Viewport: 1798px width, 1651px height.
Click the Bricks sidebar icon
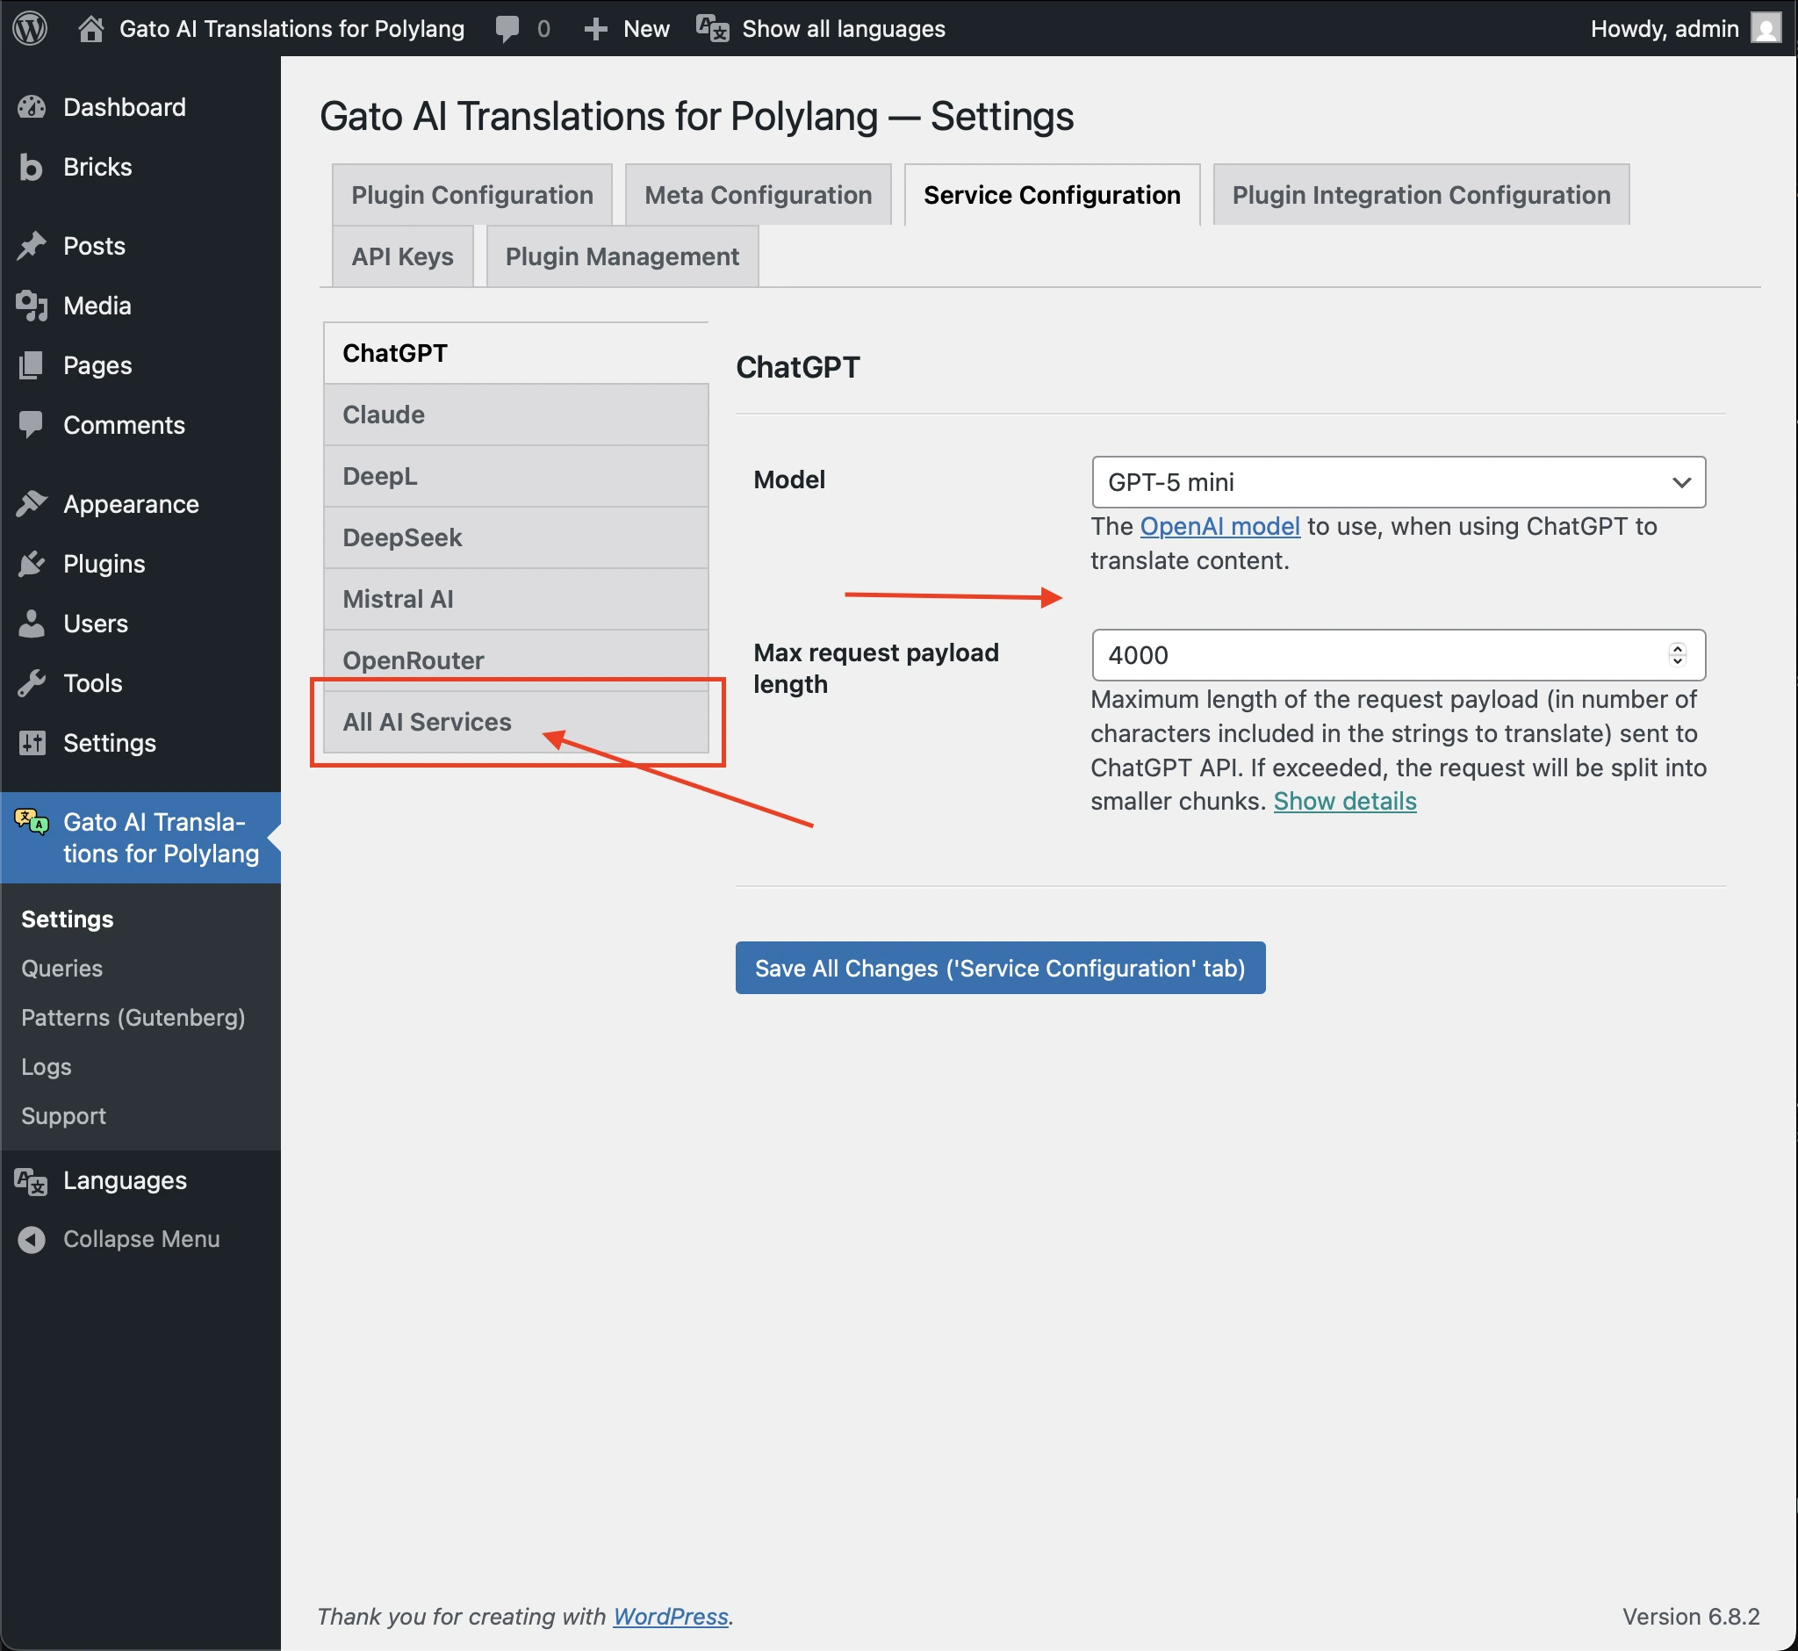[32, 167]
